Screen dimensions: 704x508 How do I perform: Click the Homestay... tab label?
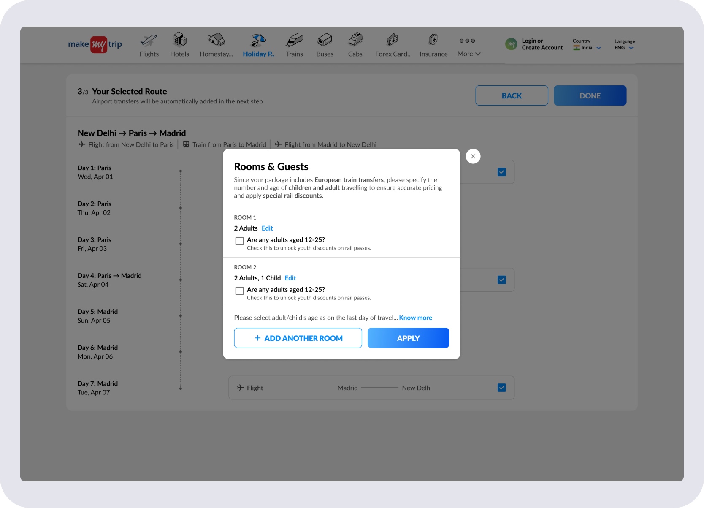[216, 54]
